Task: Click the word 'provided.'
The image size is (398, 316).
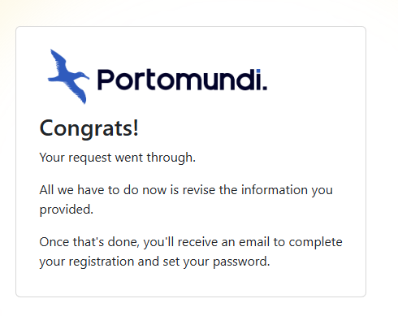Action: [67, 210]
